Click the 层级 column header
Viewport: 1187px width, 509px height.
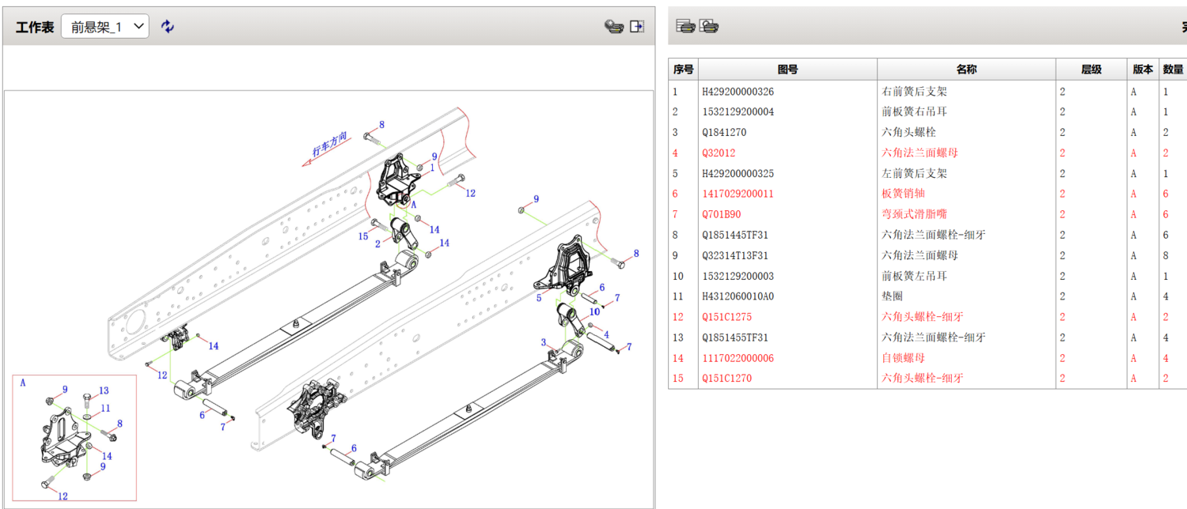pos(1091,70)
